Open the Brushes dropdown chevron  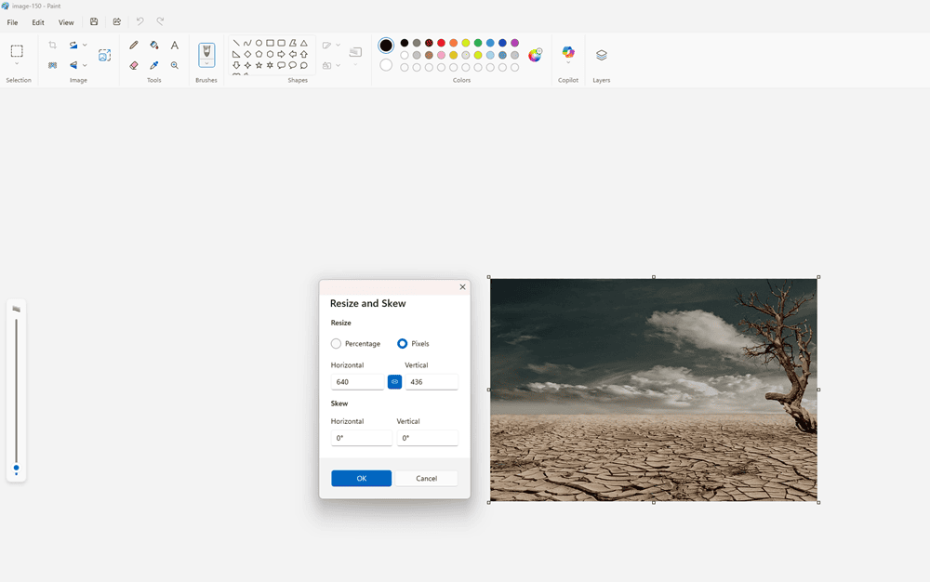(x=206, y=63)
